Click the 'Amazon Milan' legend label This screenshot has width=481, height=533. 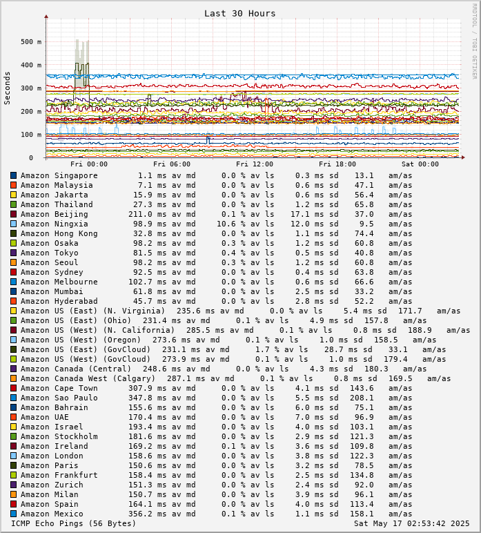(x=50, y=494)
